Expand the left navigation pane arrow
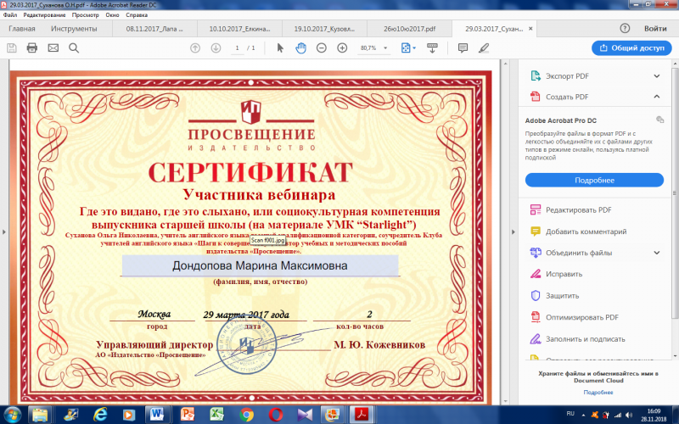This screenshot has height=424, width=679. click(4, 232)
